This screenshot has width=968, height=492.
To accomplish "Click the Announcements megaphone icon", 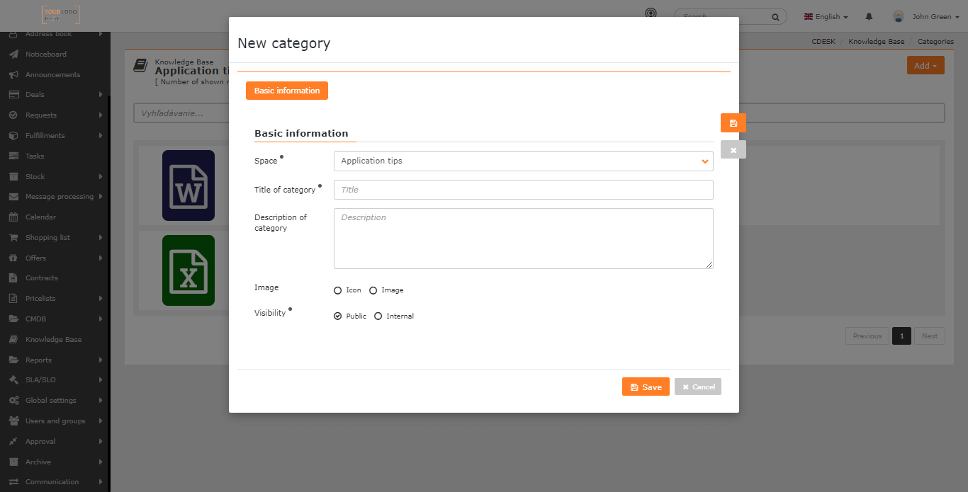I will (13, 74).
